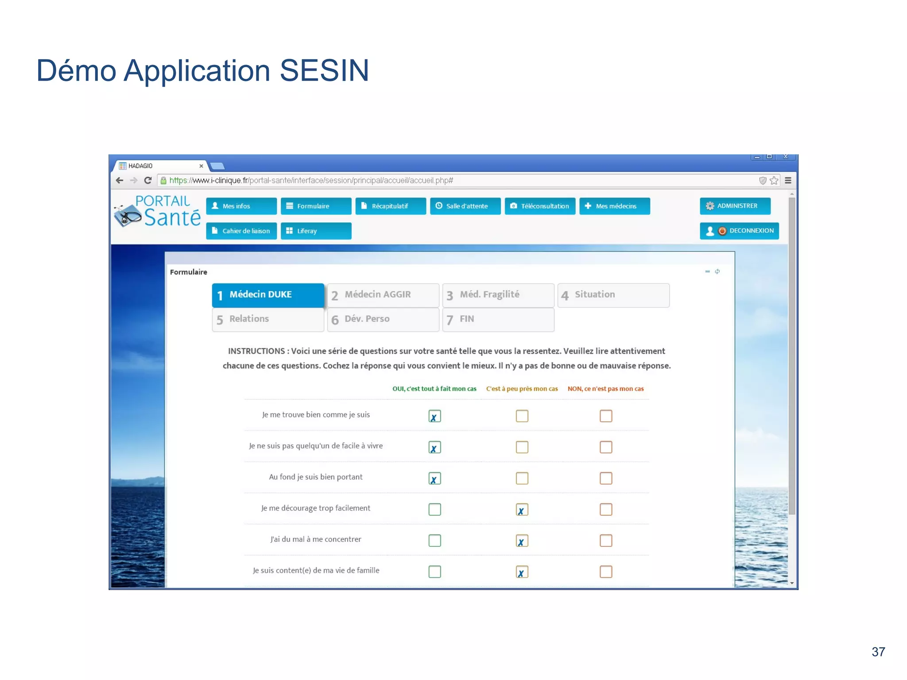Uncheck OUI for 'pas quelqu'un de facile à vivre'

point(434,447)
